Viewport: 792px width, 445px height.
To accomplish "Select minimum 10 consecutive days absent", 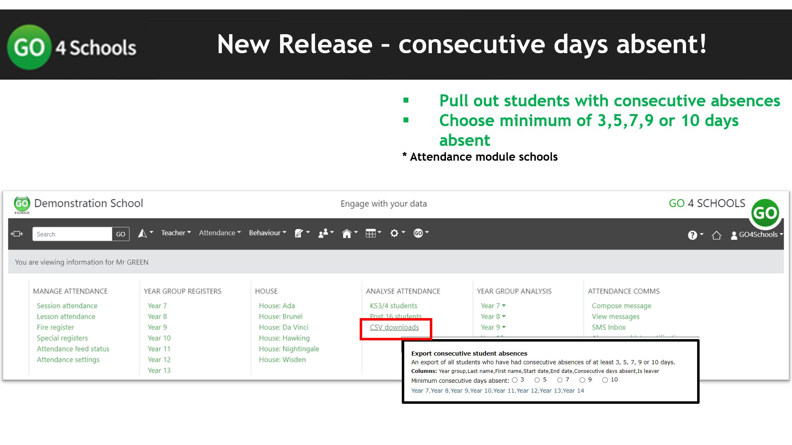I will [x=605, y=380].
